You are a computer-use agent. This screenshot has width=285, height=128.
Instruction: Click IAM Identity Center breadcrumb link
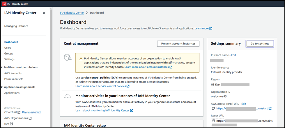coord(72,13)
